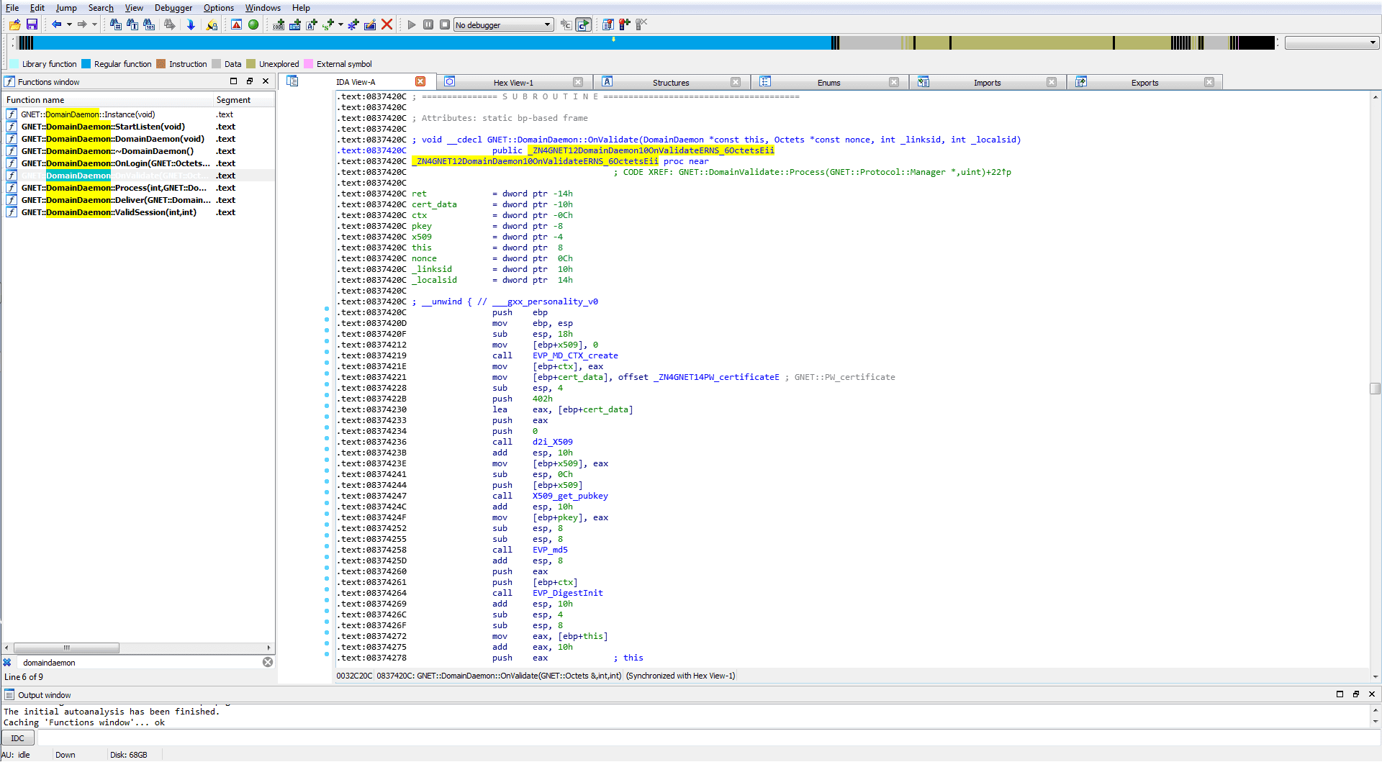Open the forward-history dropdown arrow
This screenshot has width=1382, height=762.
(94, 24)
